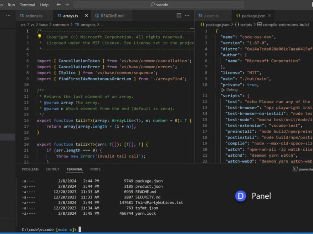Close the arrays.ts tab
Viewport: 313px width, 234px height.
point(86,16)
